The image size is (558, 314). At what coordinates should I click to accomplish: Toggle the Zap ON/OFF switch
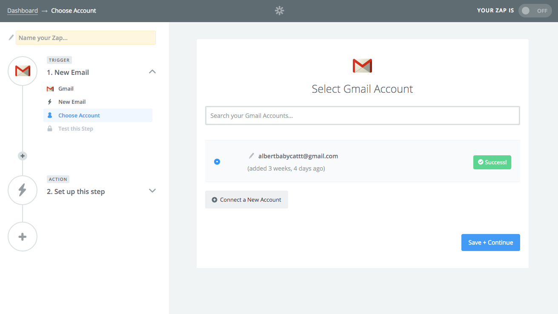535,11
